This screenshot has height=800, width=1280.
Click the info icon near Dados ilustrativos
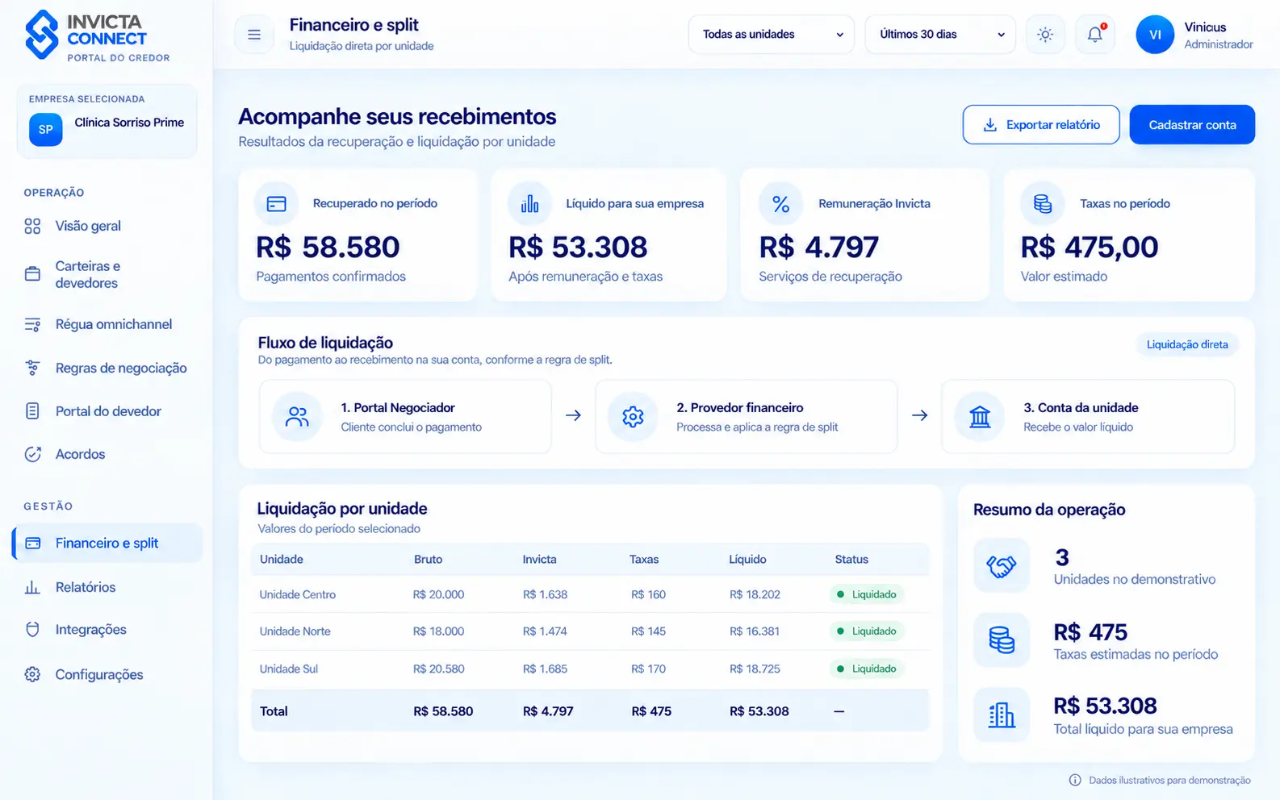(x=1075, y=780)
